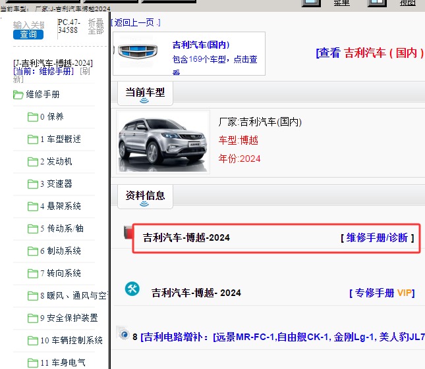This screenshot has width=425, height=369.
Task: Expand the 3 变速器 tree item
Action: point(56,184)
